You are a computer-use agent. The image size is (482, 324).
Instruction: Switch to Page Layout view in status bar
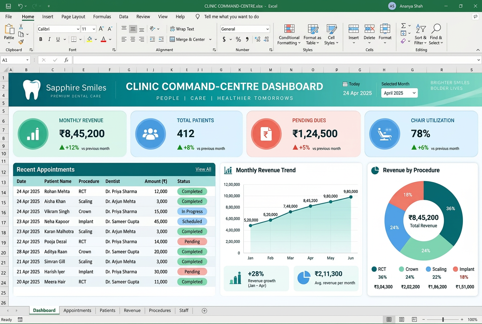click(x=402, y=319)
